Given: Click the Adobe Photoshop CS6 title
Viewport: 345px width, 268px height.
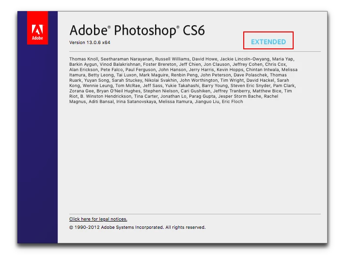Looking at the screenshot, I should point(137,30).
